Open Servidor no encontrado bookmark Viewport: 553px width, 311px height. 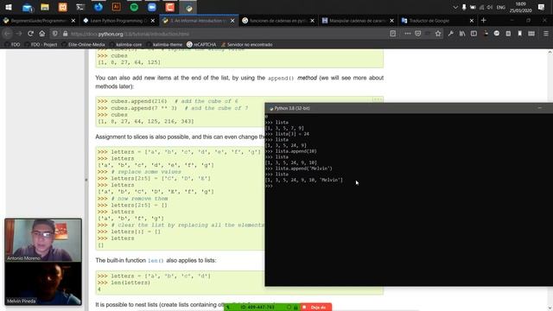click(x=246, y=45)
